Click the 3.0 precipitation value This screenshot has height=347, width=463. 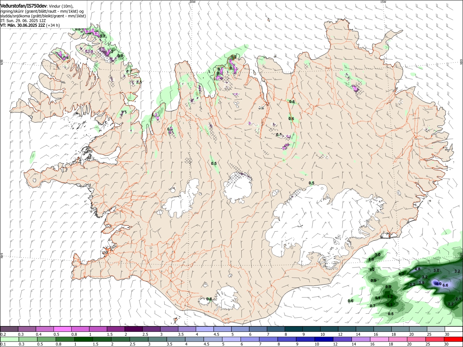click(x=436, y=270)
